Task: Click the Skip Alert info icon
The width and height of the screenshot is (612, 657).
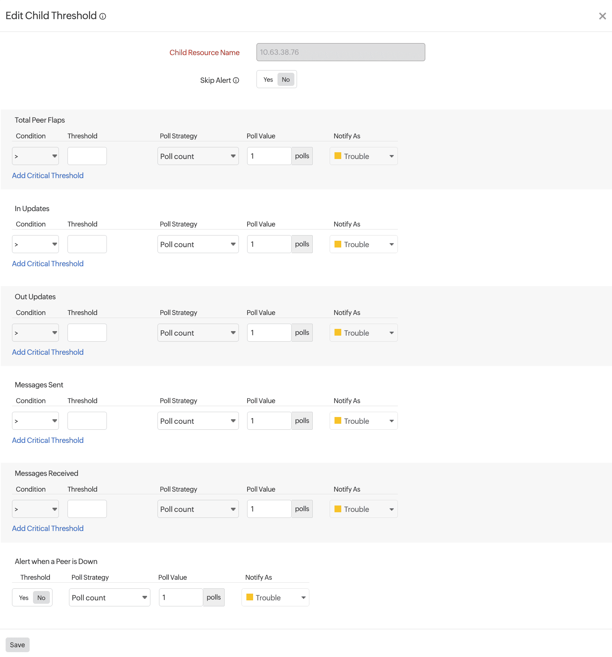Action: click(x=236, y=80)
